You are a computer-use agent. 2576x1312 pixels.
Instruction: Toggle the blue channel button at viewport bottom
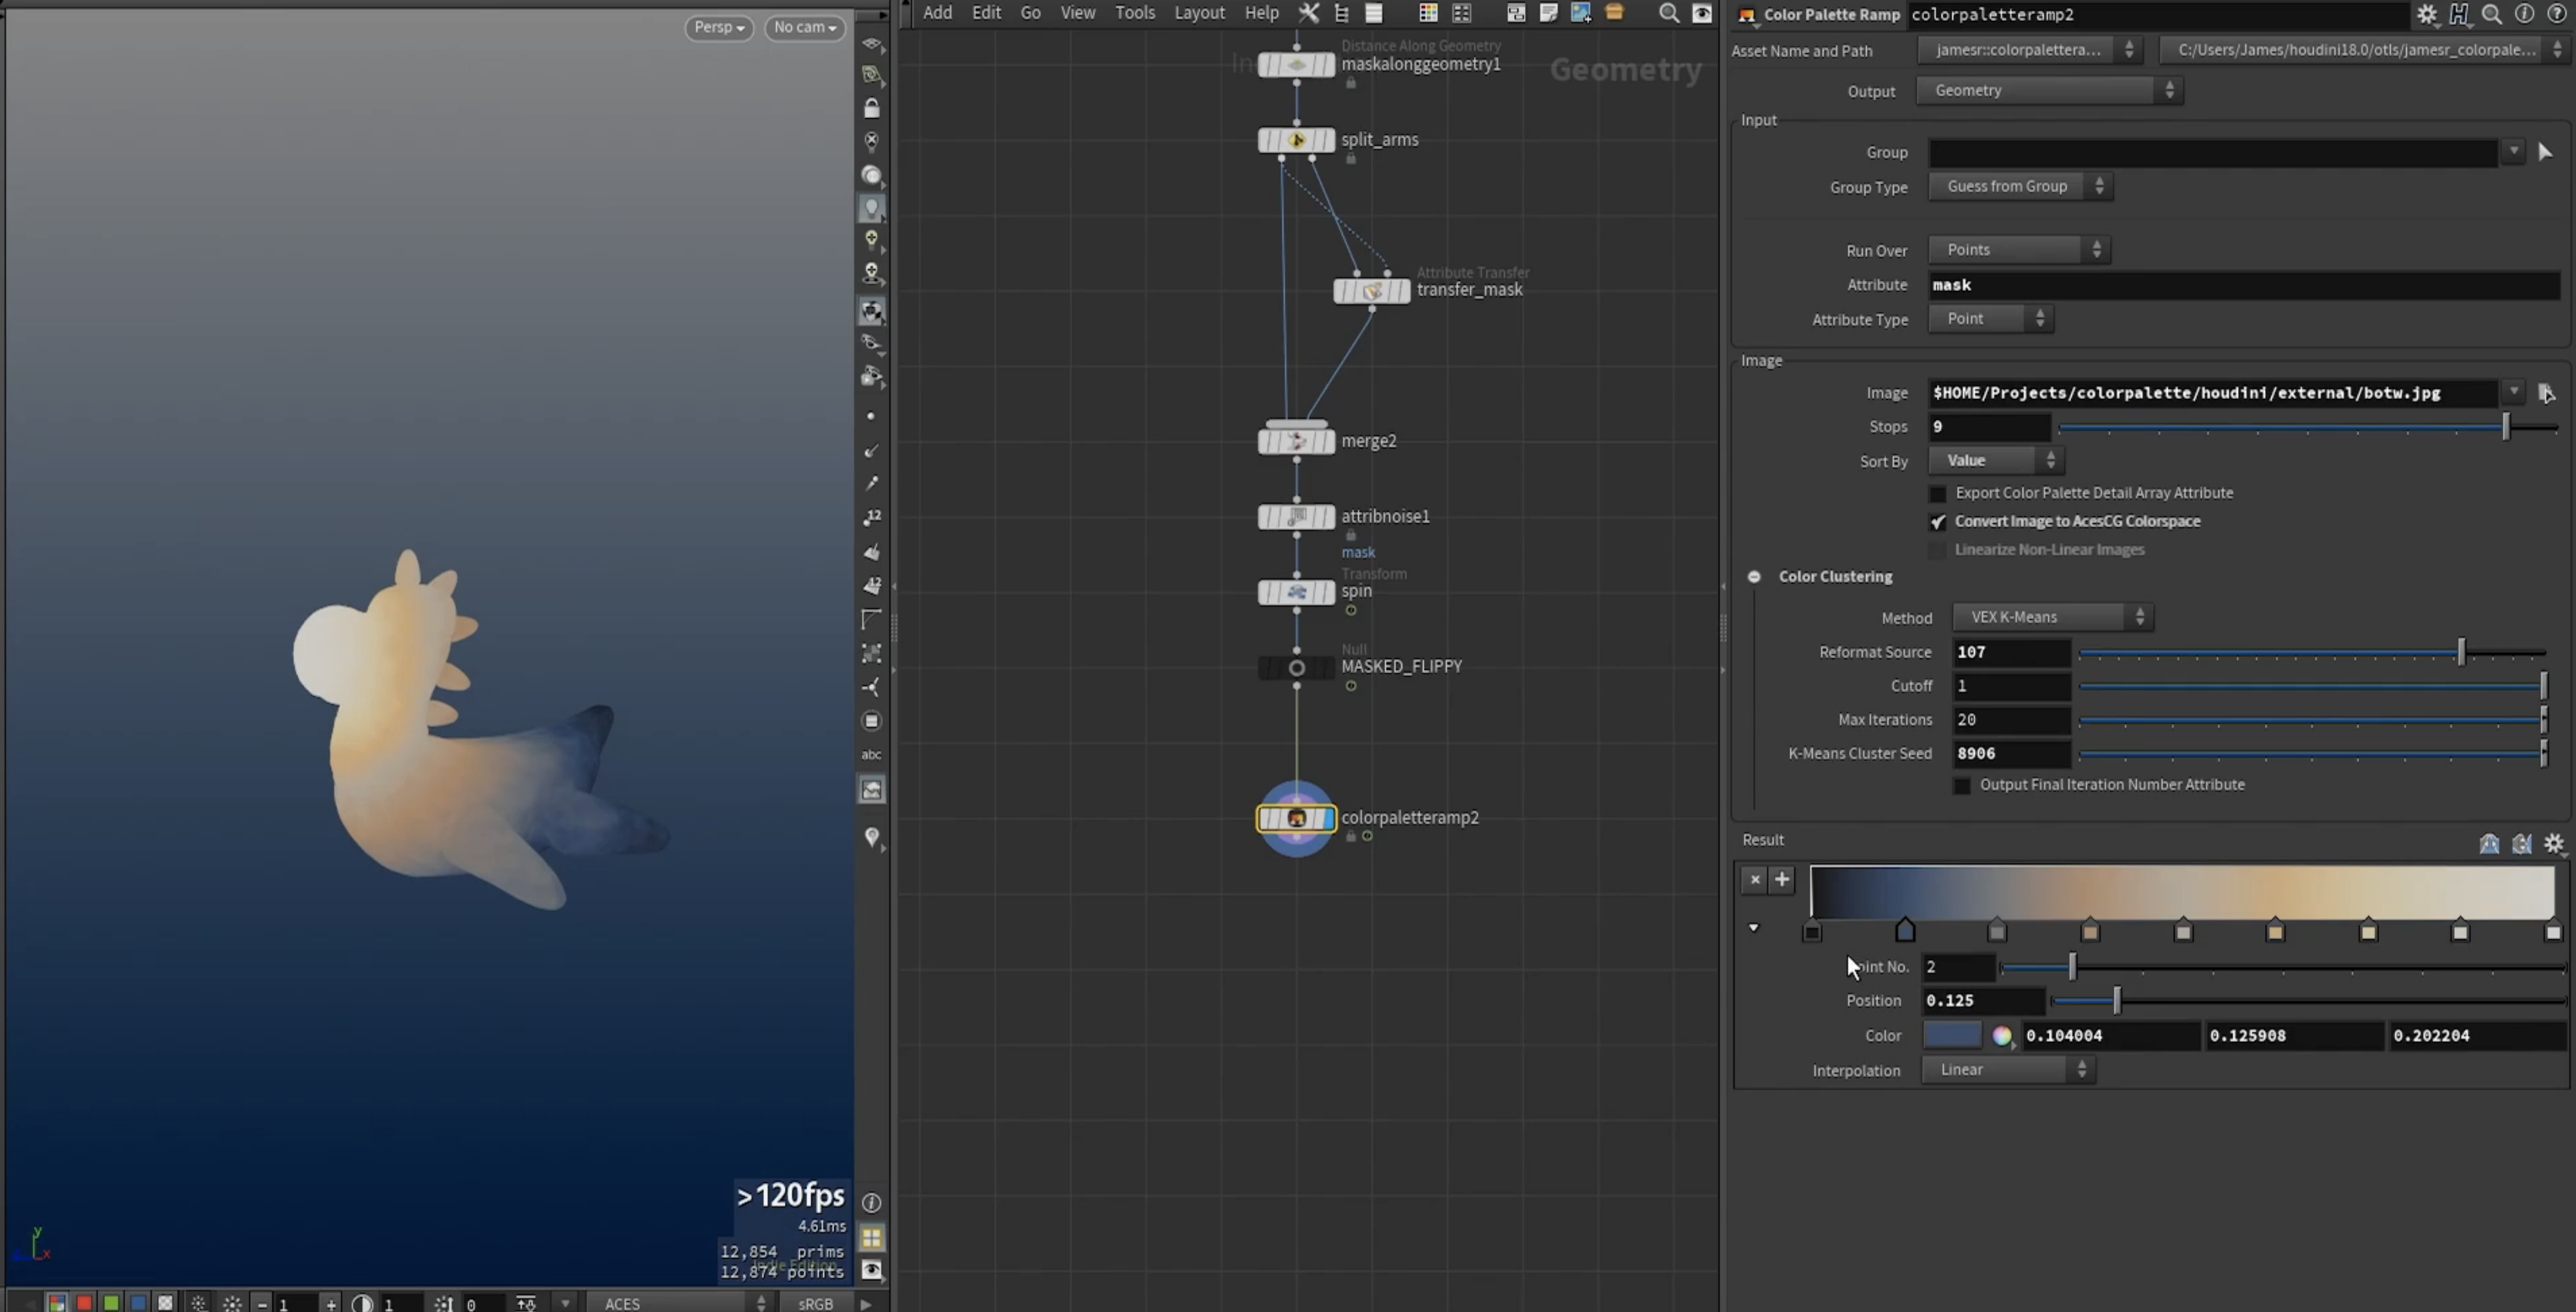click(x=138, y=1303)
